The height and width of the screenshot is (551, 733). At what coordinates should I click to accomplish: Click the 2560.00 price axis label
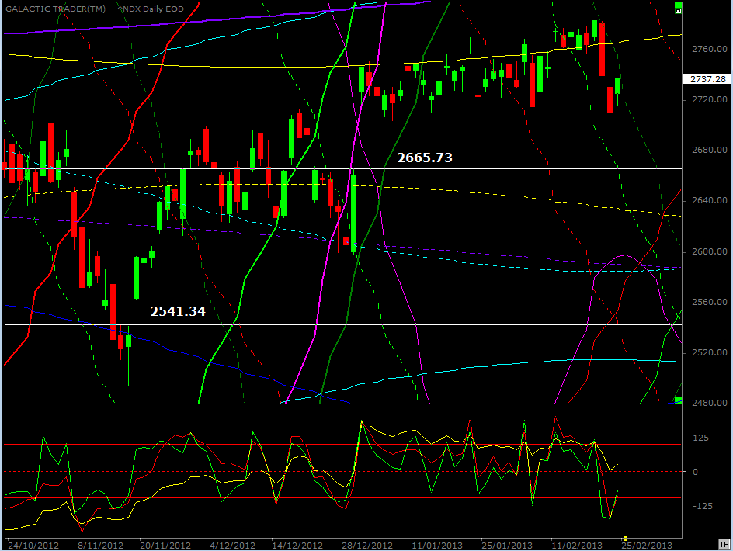coord(709,302)
